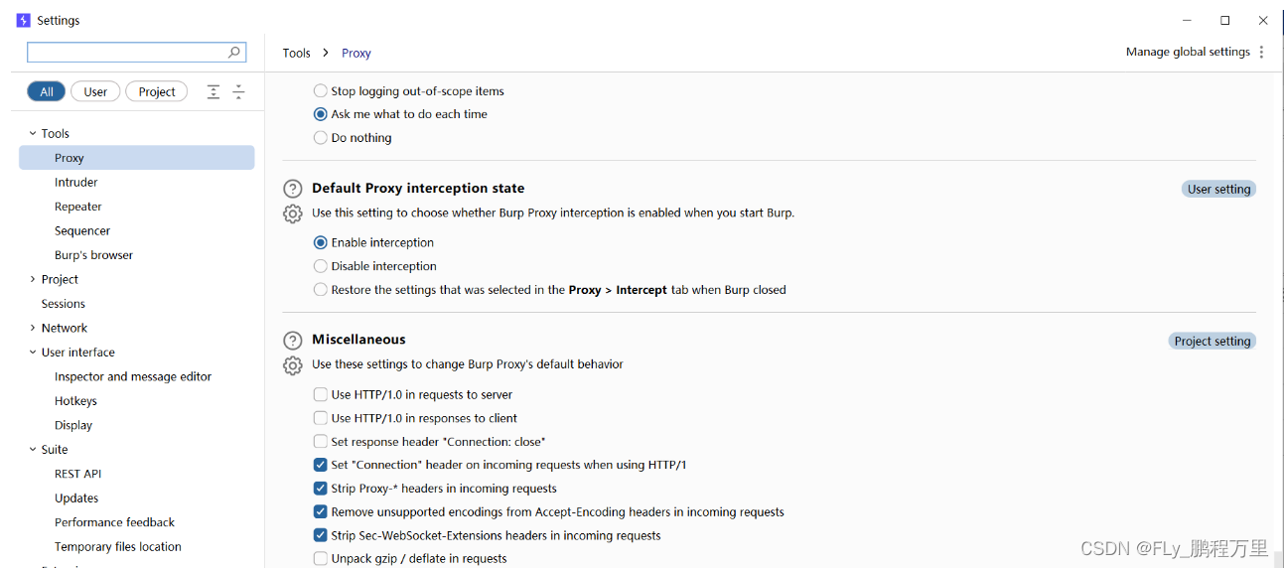Select the All settings filter
Screen dimensions: 1284x568
pos(47,91)
